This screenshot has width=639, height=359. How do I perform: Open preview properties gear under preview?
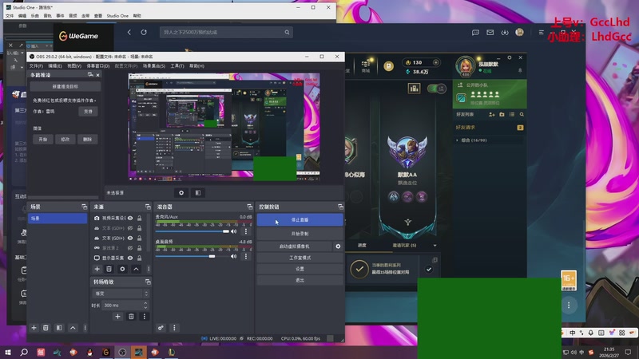click(181, 192)
